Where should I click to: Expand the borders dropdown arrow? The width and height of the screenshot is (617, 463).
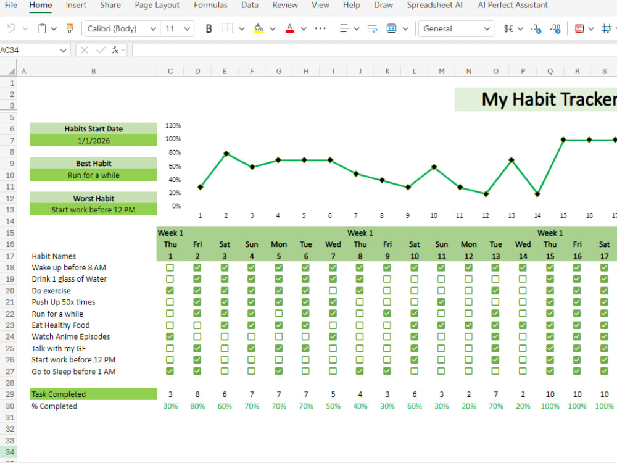tap(242, 28)
